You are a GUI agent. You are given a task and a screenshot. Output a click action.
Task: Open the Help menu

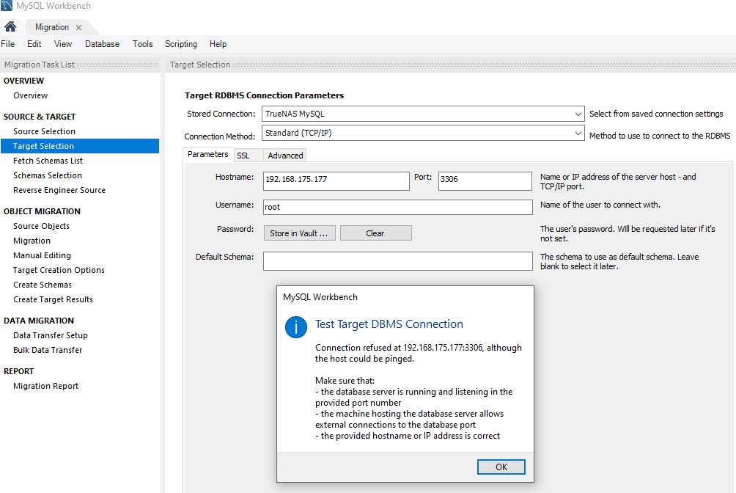click(218, 44)
